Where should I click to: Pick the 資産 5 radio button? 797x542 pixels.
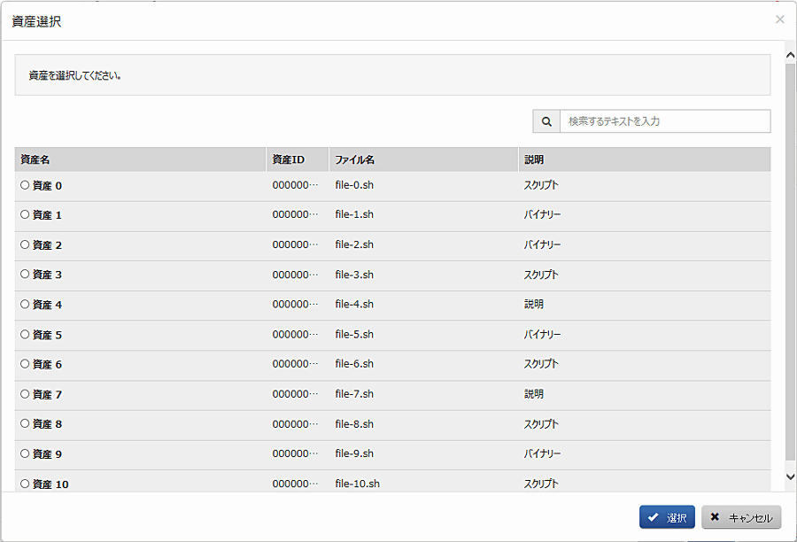25,335
